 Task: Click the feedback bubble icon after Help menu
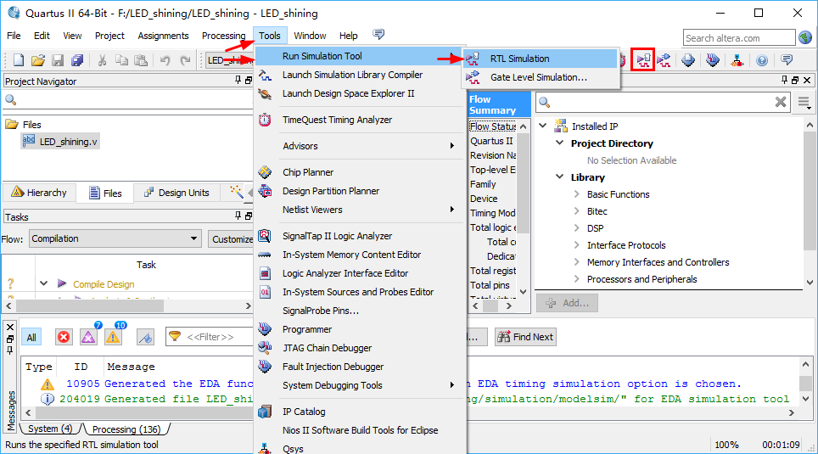tap(378, 35)
